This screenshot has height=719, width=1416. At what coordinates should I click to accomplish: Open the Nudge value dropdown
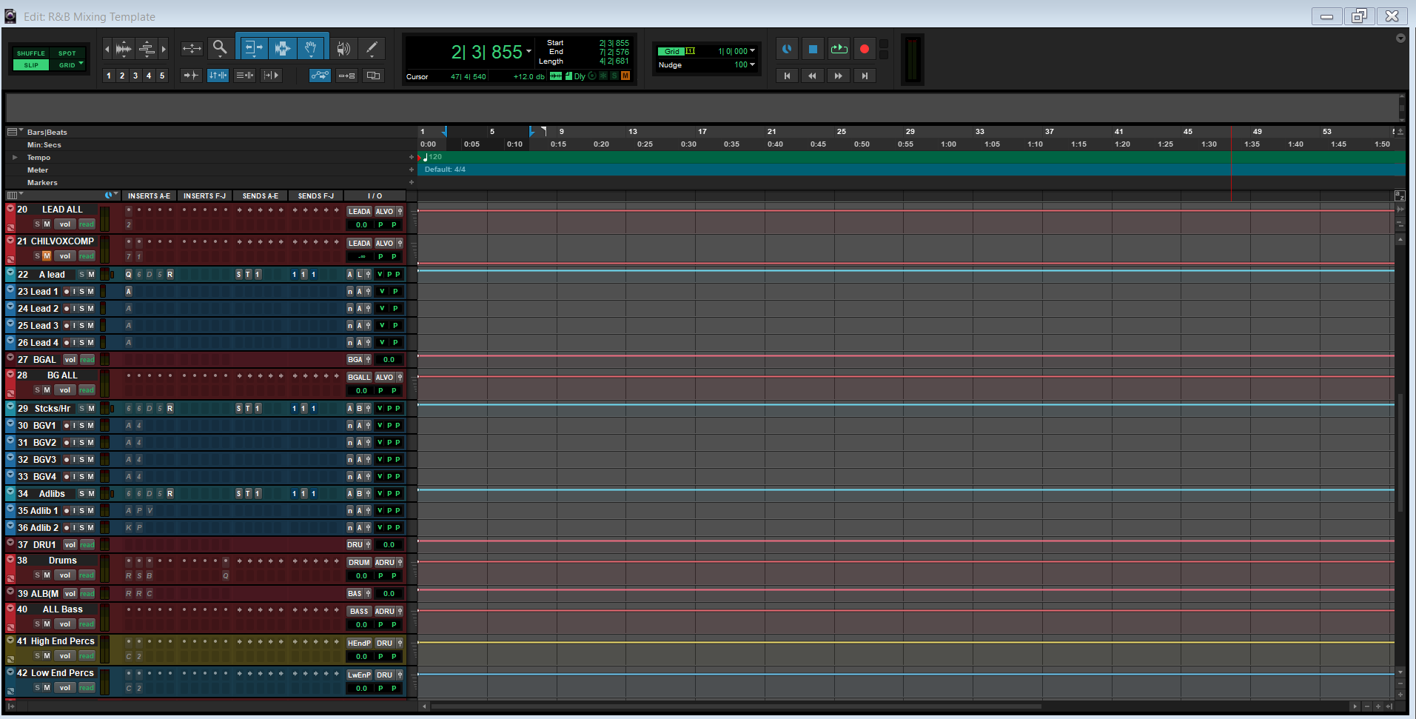click(x=753, y=64)
